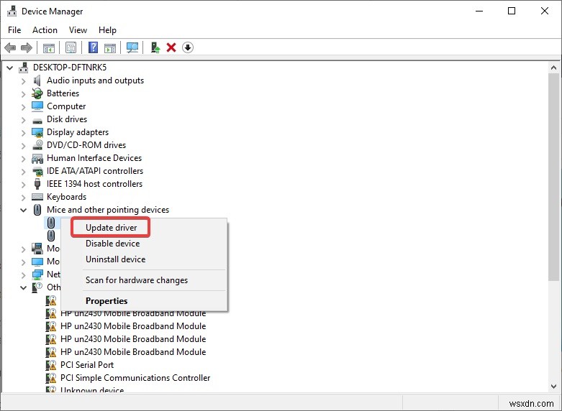Collapse the DESKTOP-DFTNRK5 root node
This screenshot has height=411, width=562.
(10, 68)
